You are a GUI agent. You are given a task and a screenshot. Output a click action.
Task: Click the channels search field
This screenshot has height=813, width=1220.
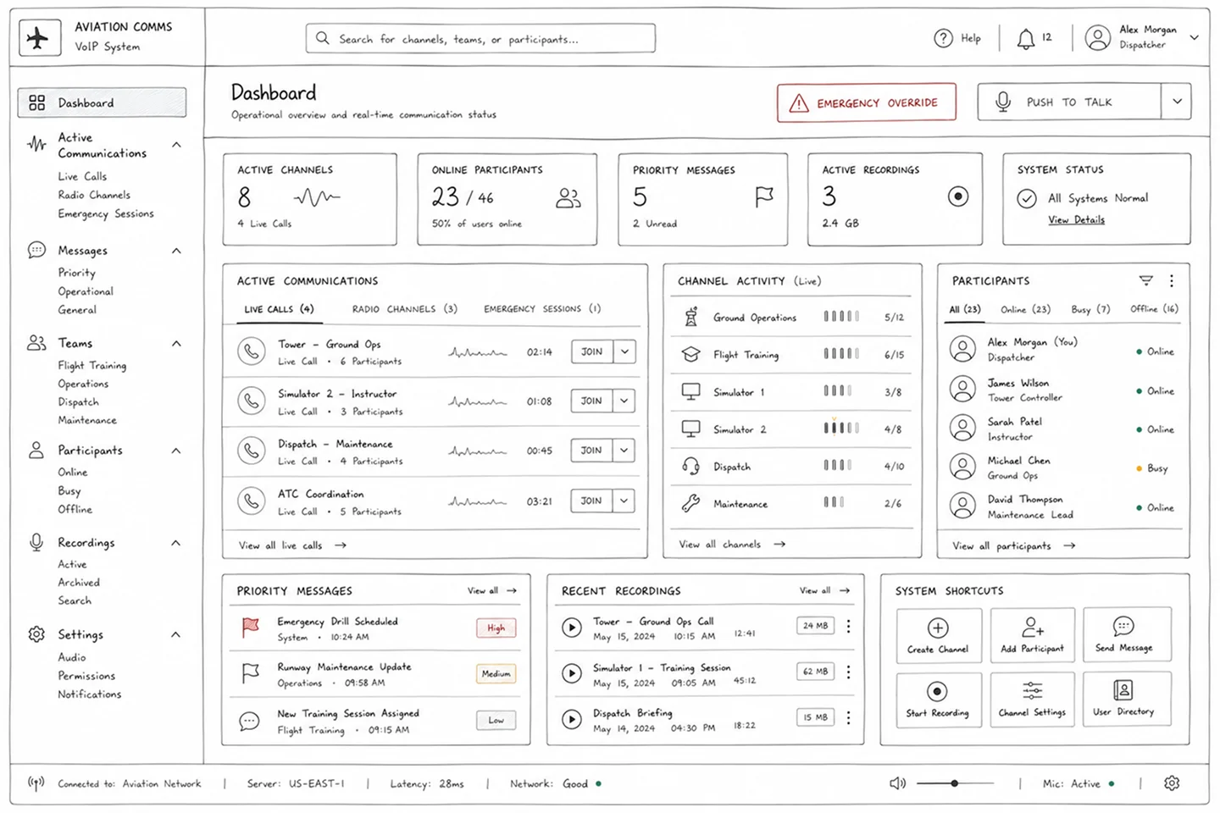[480, 38]
